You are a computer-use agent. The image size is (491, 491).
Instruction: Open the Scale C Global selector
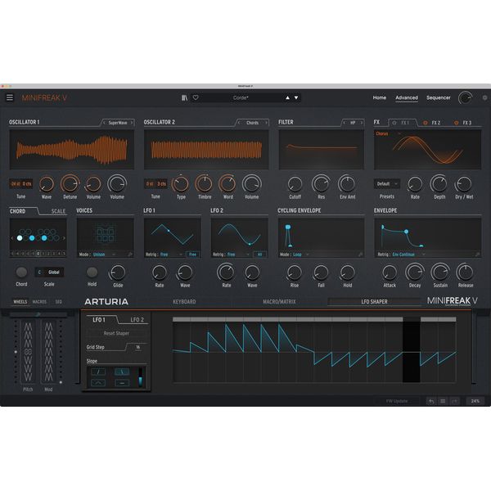tap(49, 273)
